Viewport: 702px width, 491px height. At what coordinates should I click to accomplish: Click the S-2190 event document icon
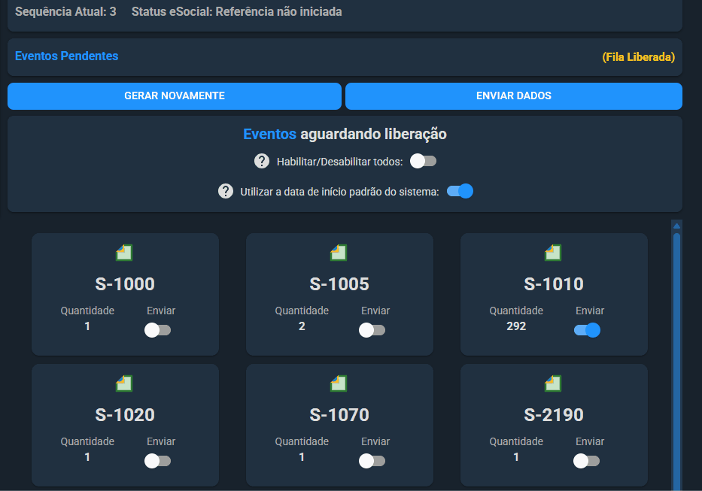point(553,383)
